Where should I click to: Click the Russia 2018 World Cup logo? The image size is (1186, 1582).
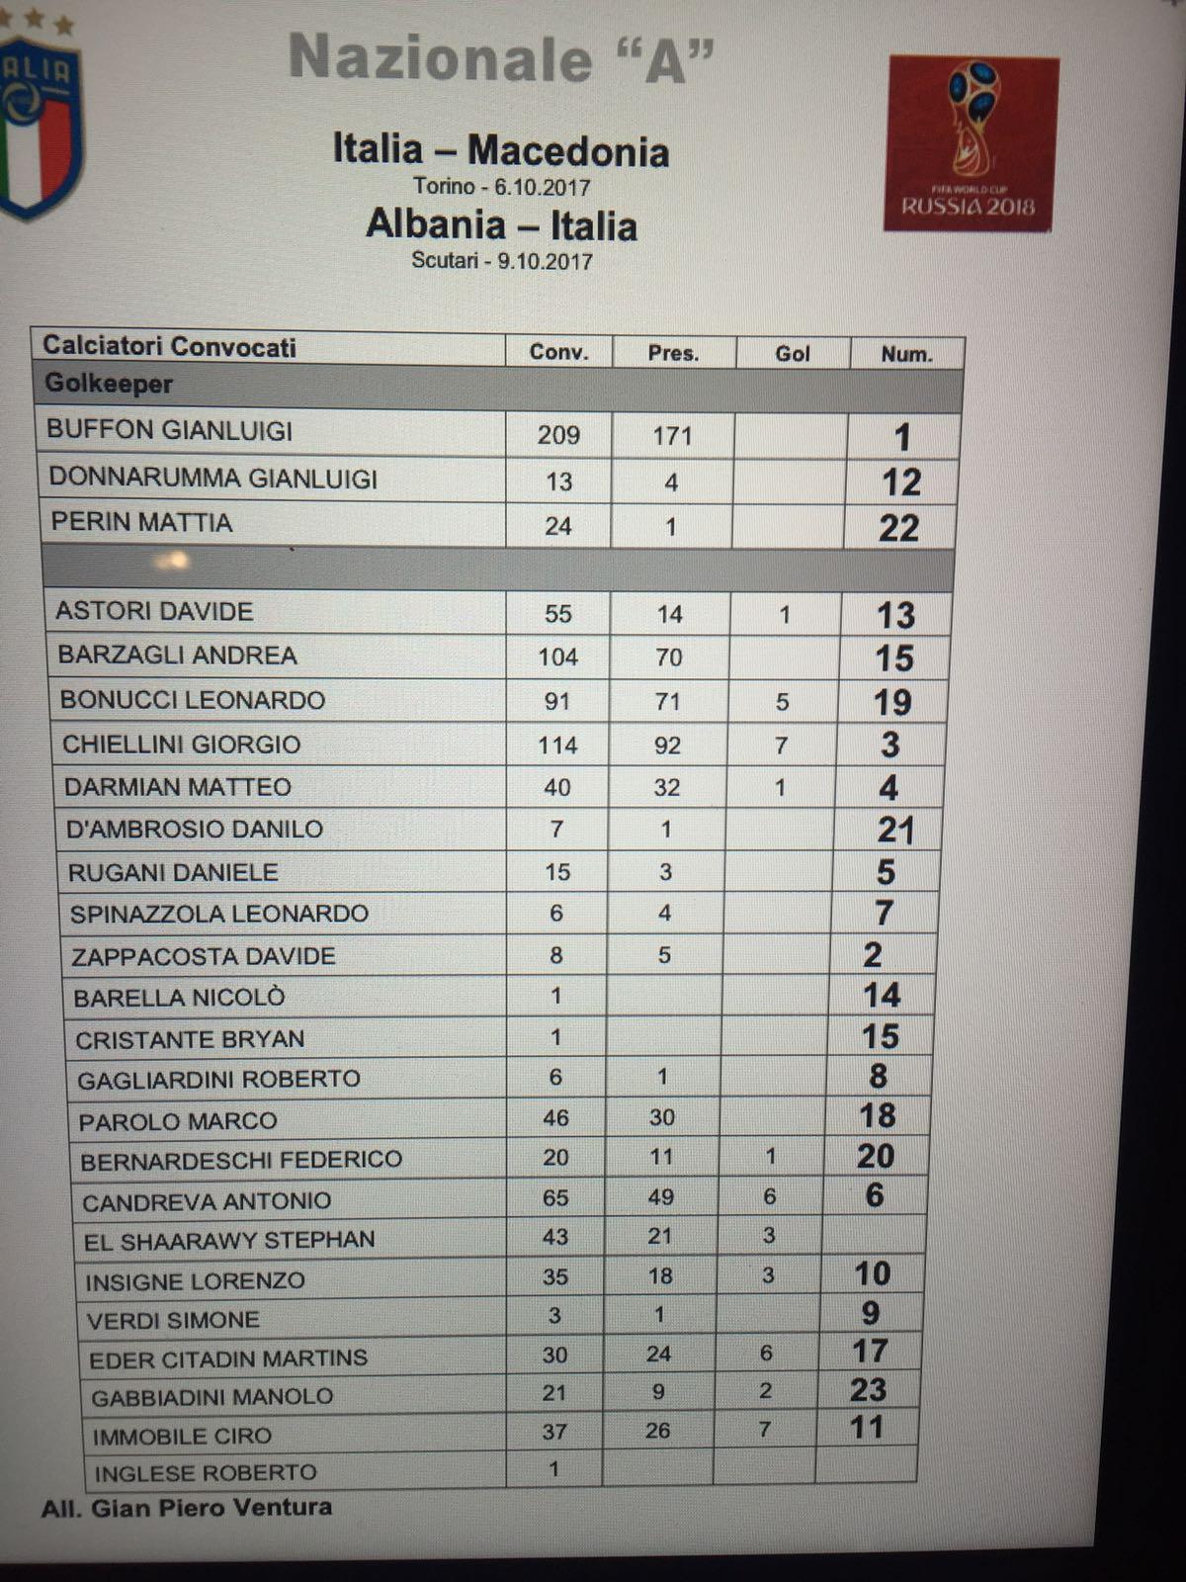tap(970, 142)
